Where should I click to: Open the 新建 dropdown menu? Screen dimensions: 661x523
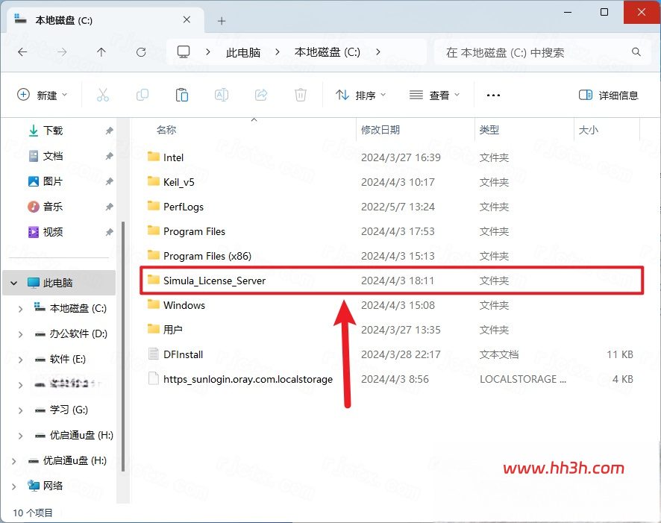pyautogui.click(x=43, y=95)
